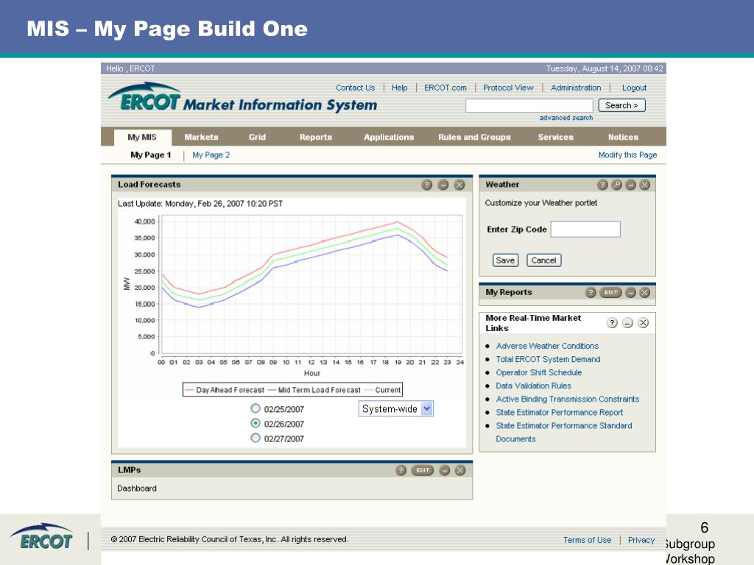Open the Terms of Use link

click(587, 540)
